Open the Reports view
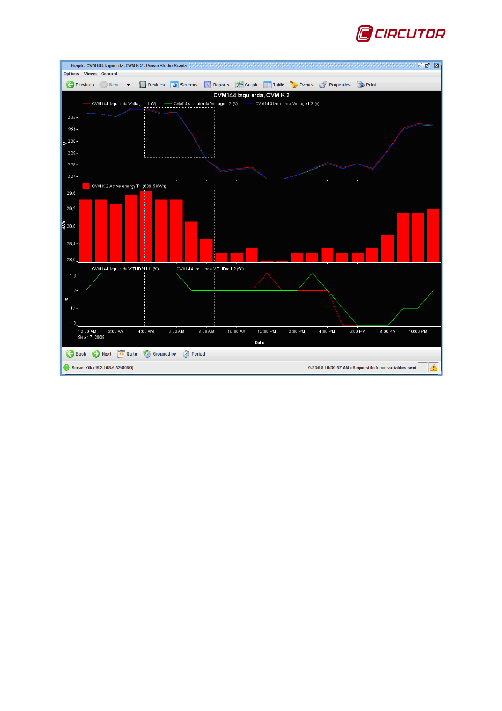The height and width of the screenshot is (711, 502). 217,85
